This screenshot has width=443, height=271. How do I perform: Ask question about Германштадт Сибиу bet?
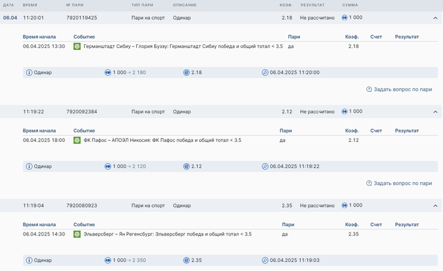click(x=399, y=89)
